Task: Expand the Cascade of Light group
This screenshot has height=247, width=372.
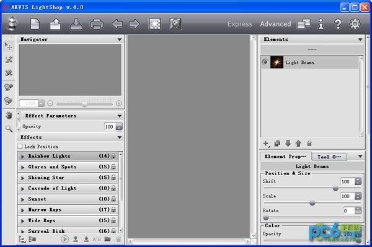Action: click(x=23, y=189)
